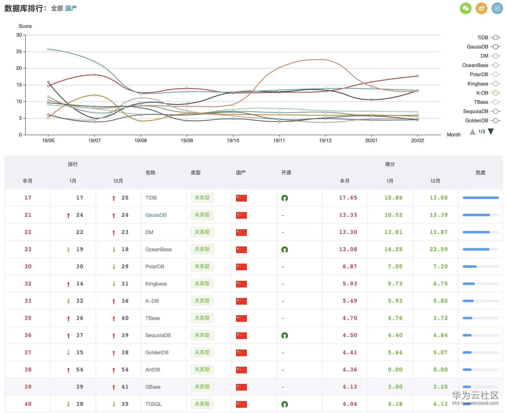Toggle PolarDB series in chart legend

(485, 74)
